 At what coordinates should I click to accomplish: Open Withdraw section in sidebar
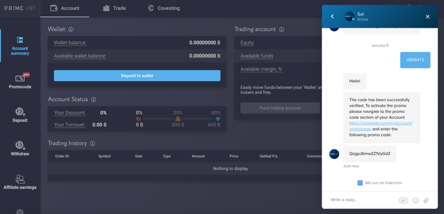click(20, 149)
